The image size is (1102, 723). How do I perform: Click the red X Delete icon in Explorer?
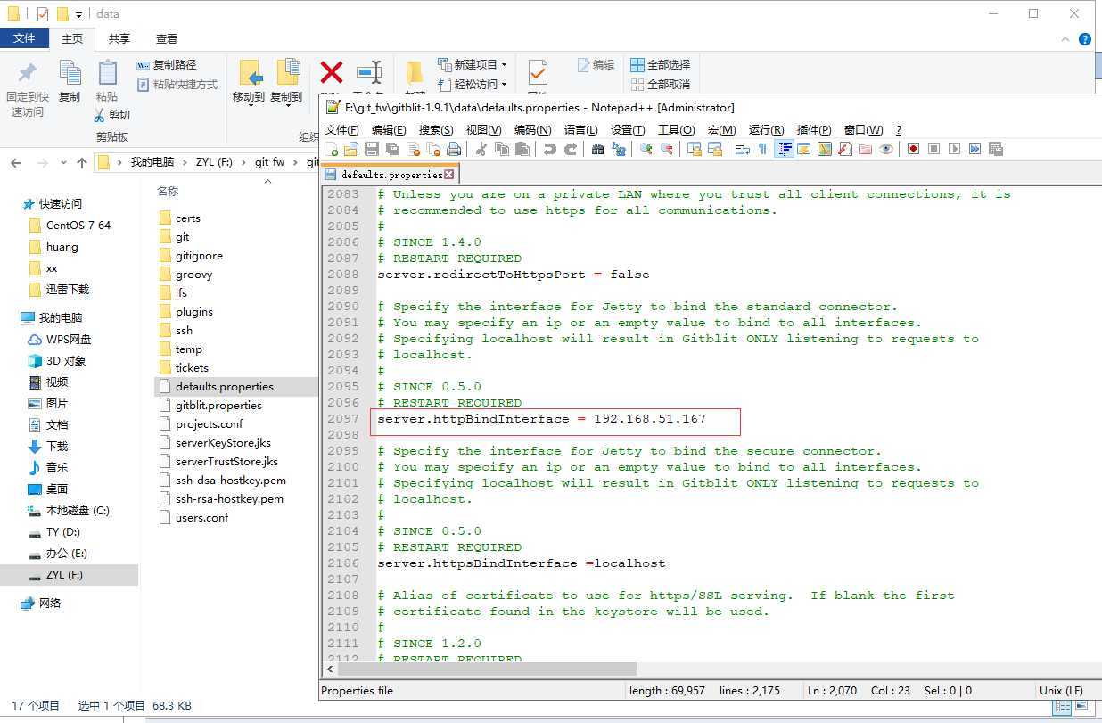332,73
